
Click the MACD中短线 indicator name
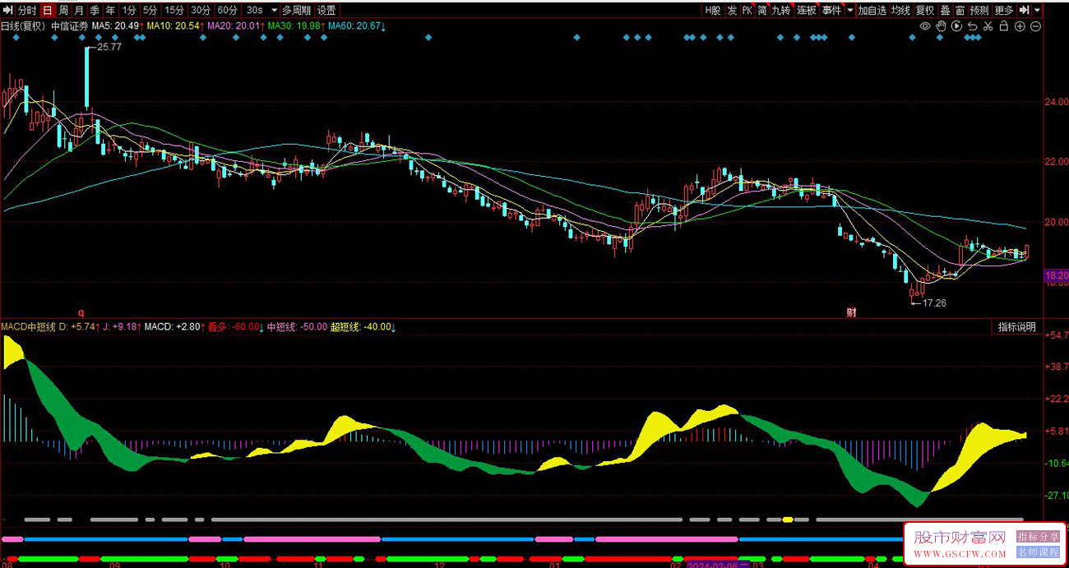28,327
